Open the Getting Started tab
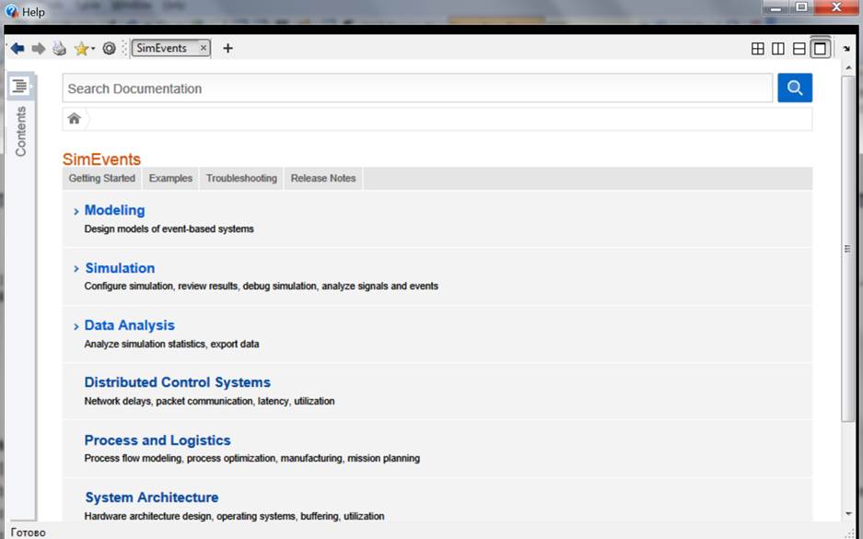Image resolution: width=863 pixels, height=539 pixels. pyautogui.click(x=102, y=179)
